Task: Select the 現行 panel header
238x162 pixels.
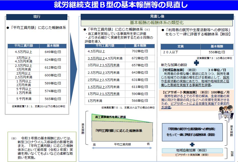Action: click(37, 17)
